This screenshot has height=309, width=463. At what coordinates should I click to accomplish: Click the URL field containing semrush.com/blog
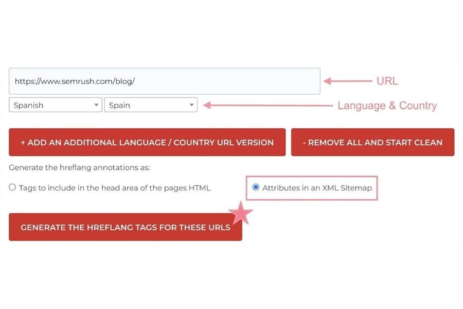coord(165,81)
